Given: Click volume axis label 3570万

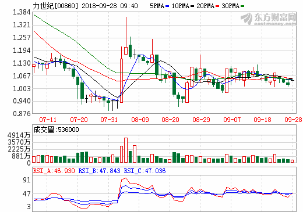Looking at the screenshot, I should [19, 142].
